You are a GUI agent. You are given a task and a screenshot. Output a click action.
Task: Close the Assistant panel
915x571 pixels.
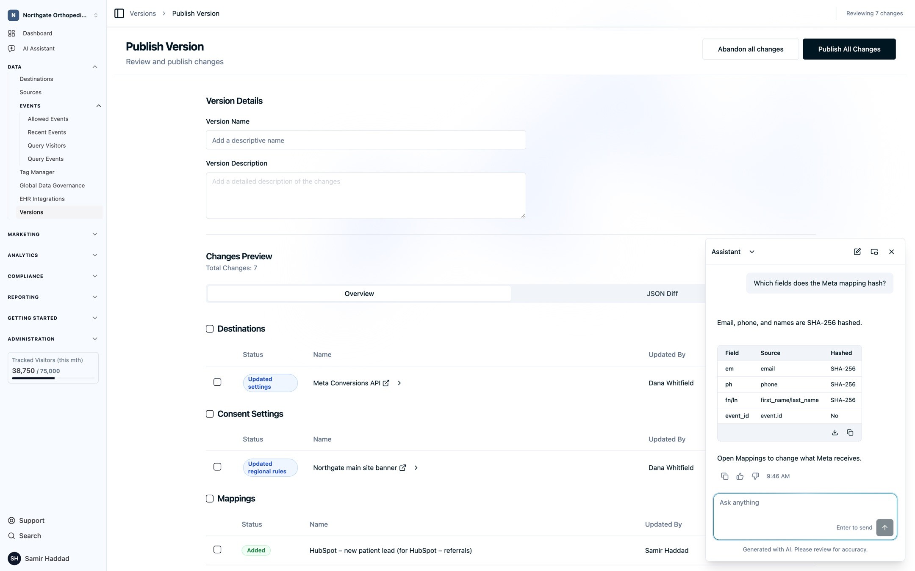pos(891,252)
